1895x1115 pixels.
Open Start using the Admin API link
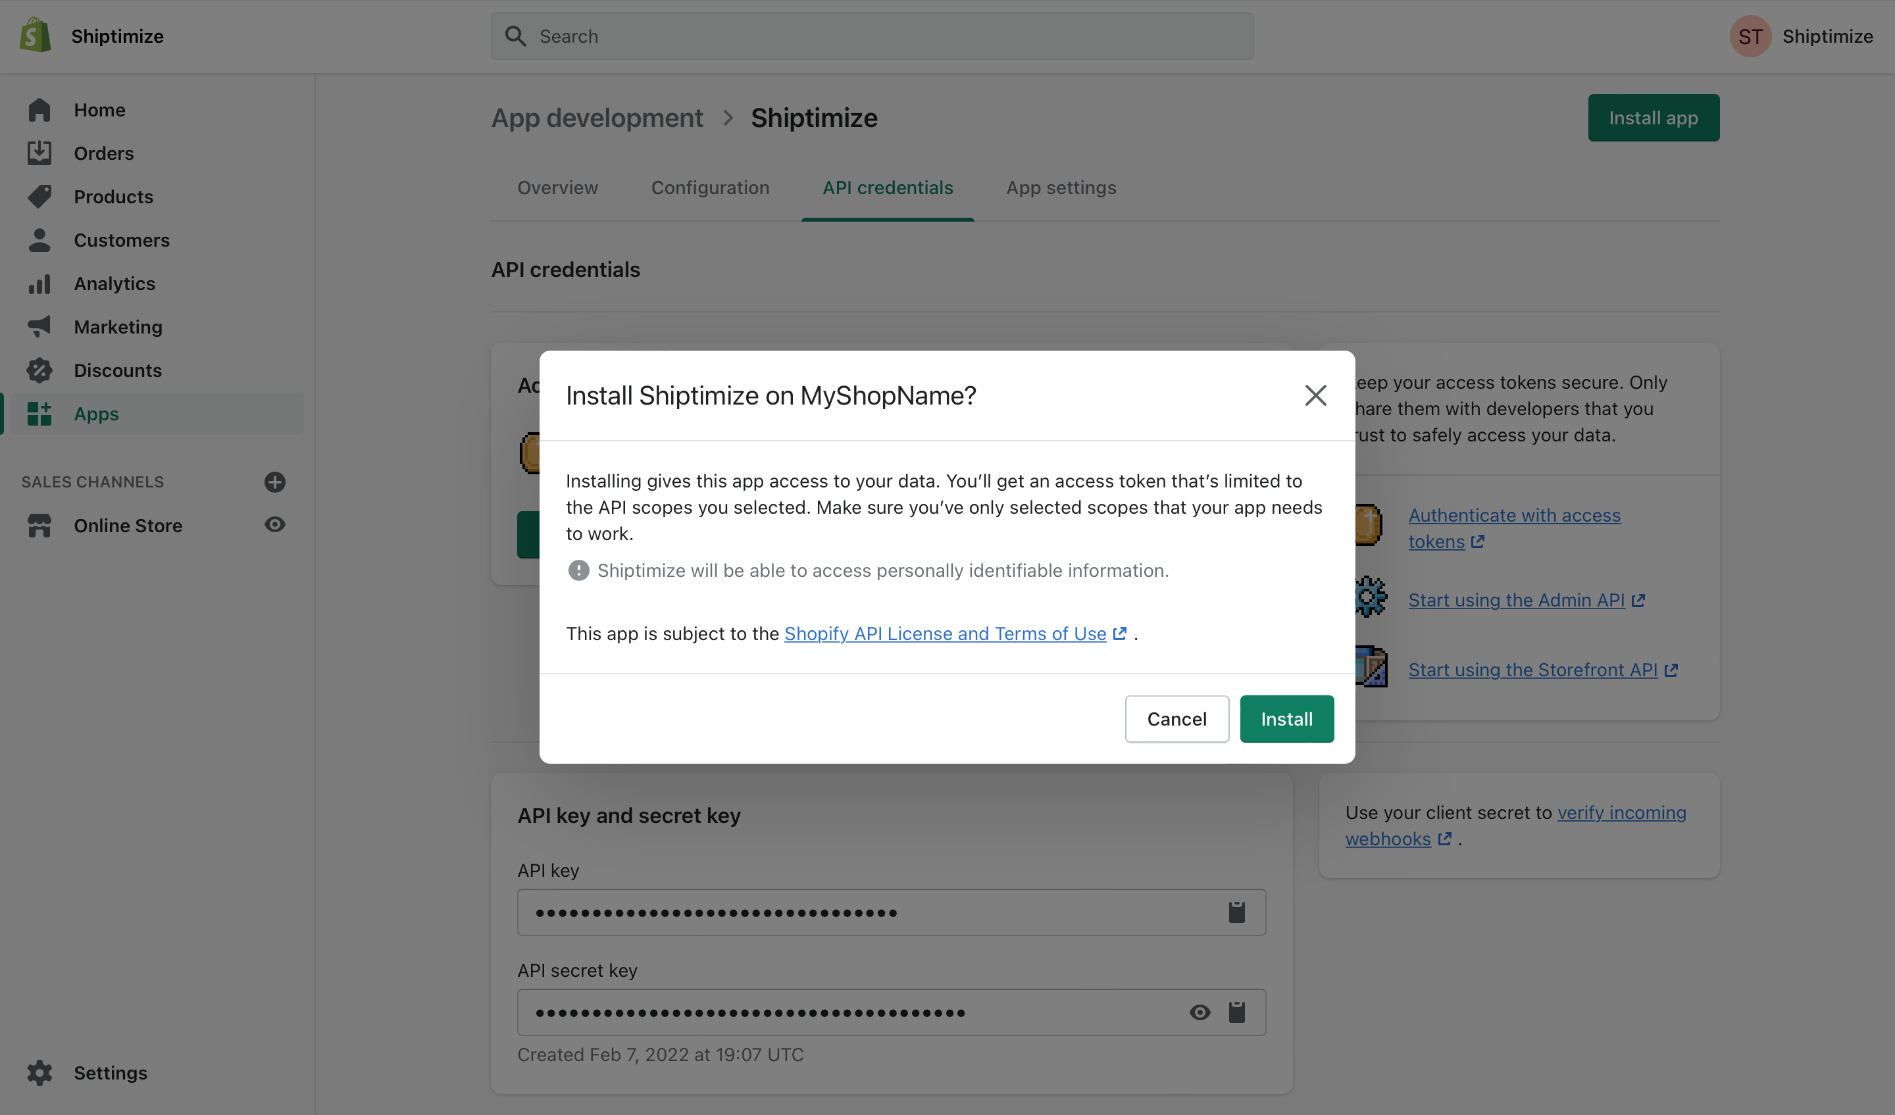pos(1516,600)
